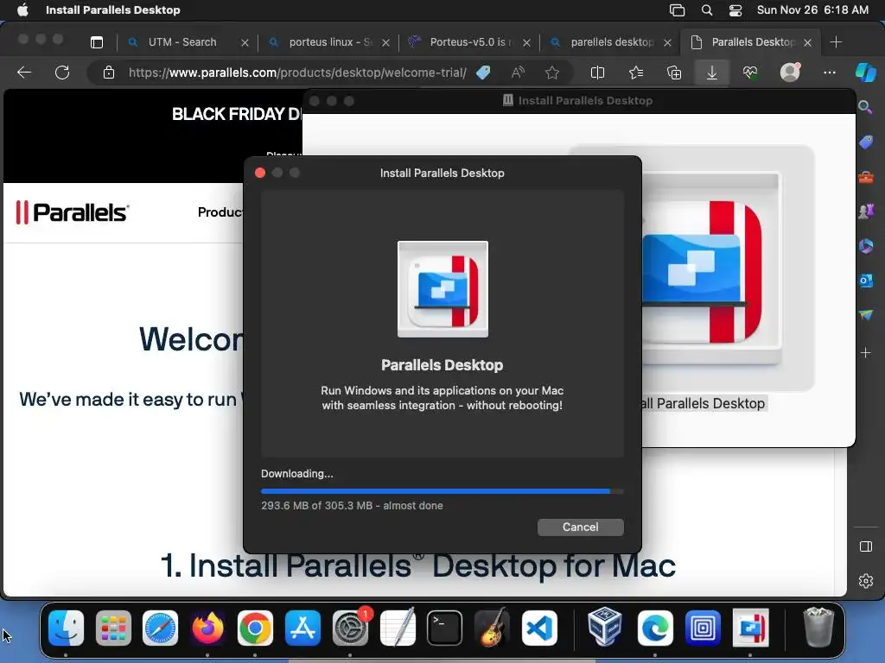Open the Trash in the Dock
The width and height of the screenshot is (885, 663).
pyautogui.click(x=818, y=627)
